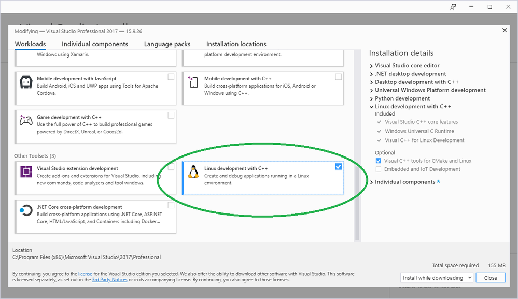Expand .NET desktop development details
Image resolution: width=518 pixels, height=299 pixels.
tap(371, 74)
